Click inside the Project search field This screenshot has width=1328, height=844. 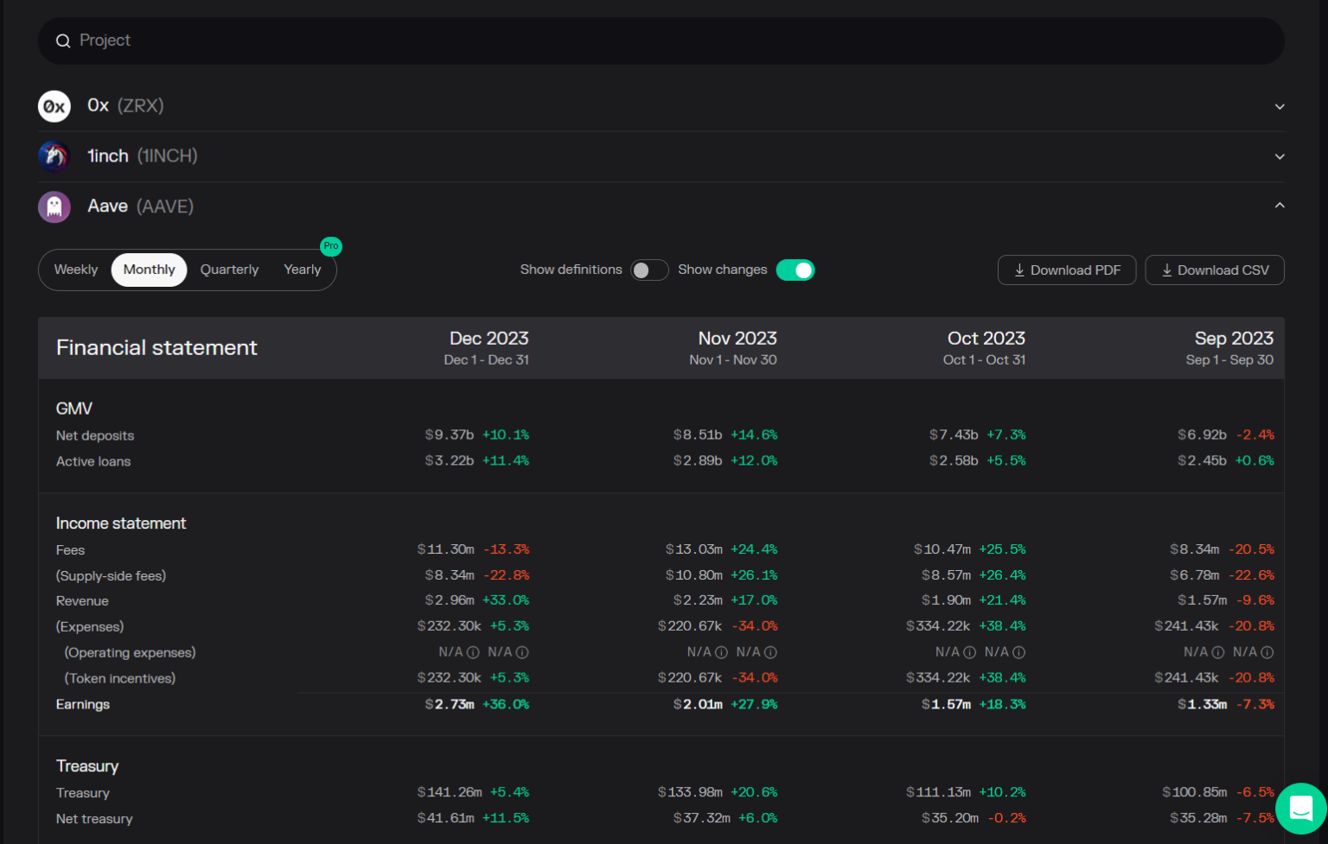point(346,41)
